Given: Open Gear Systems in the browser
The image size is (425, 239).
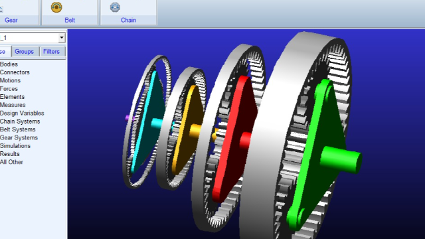Looking at the screenshot, I should point(19,137).
